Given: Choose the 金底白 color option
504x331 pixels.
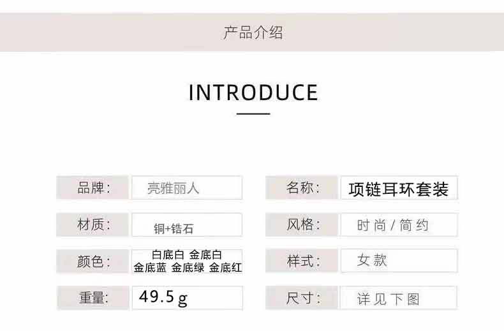Looking at the screenshot, I should (x=206, y=255).
